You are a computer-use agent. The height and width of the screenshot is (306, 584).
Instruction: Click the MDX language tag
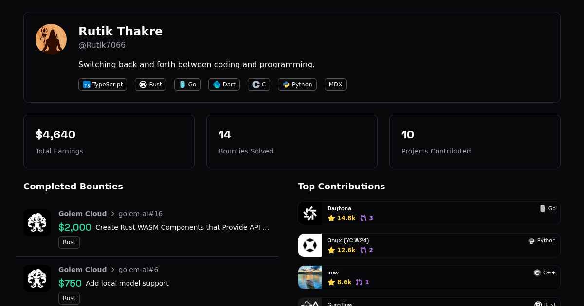335,85
